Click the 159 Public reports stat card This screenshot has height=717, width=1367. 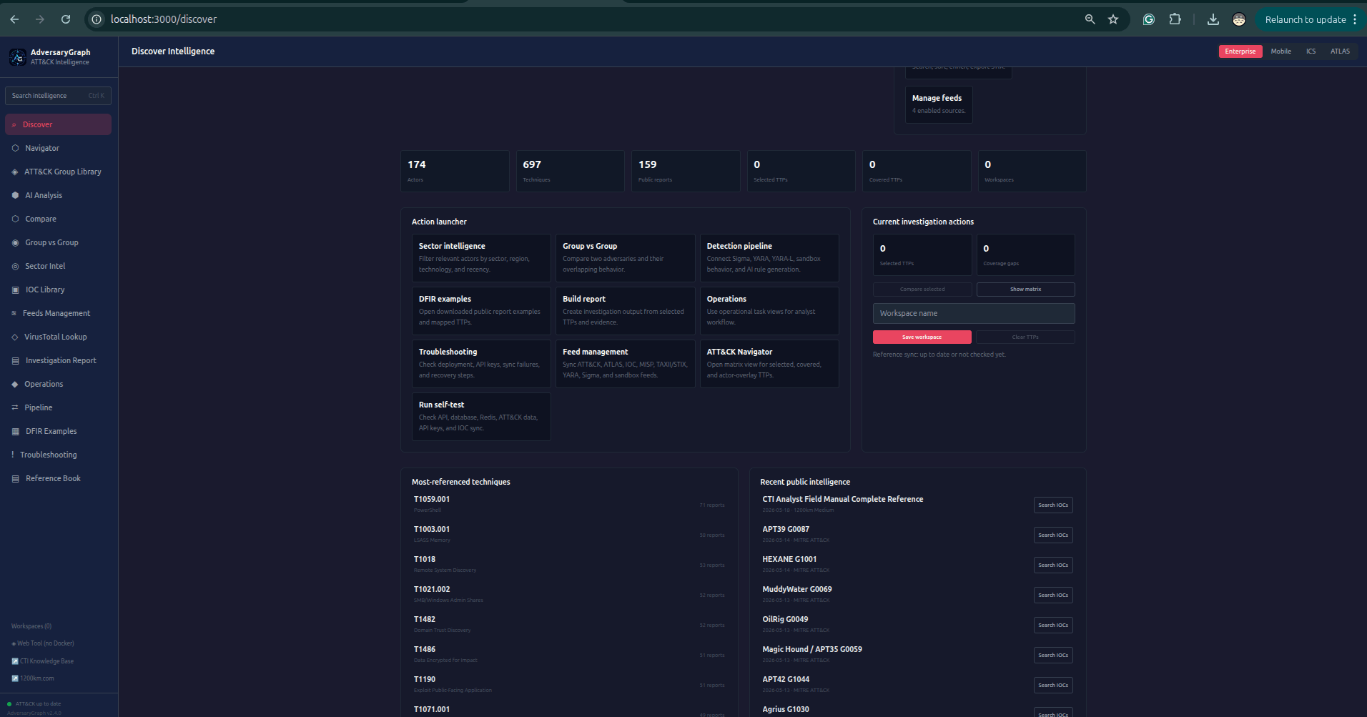click(686, 171)
